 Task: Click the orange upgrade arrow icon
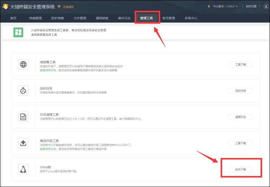click(x=209, y=6)
